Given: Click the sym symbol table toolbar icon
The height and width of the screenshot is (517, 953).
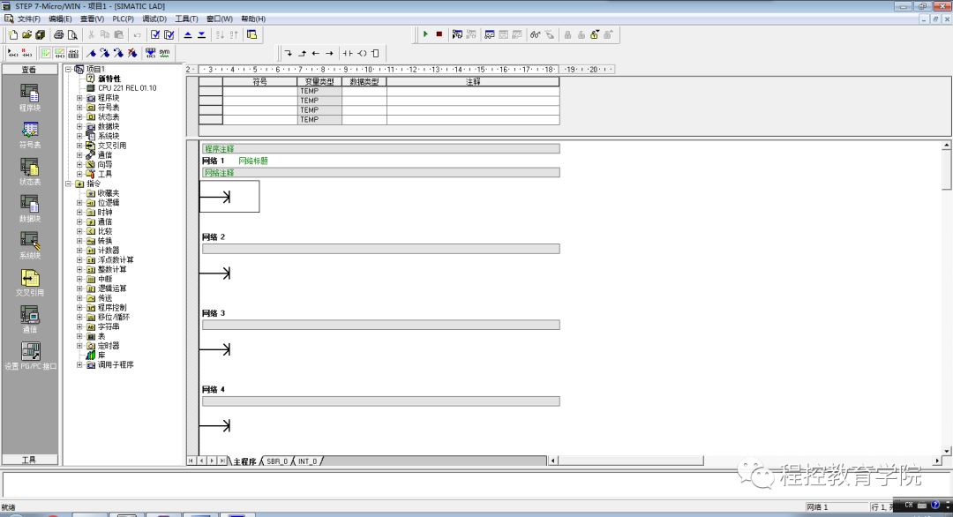Looking at the screenshot, I should tap(164, 53).
